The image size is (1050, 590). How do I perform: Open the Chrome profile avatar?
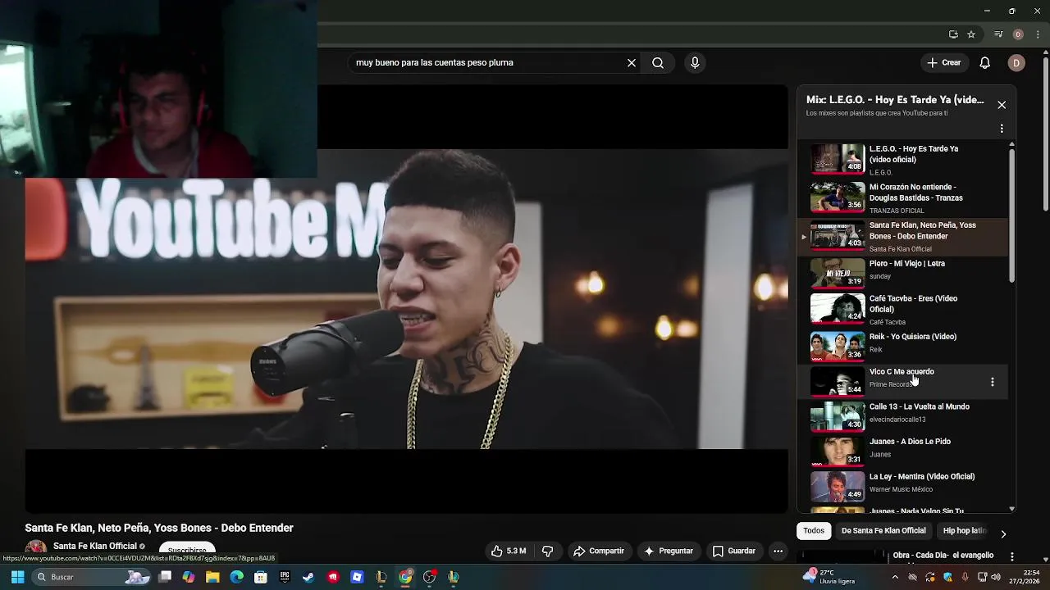tap(1018, 34)
